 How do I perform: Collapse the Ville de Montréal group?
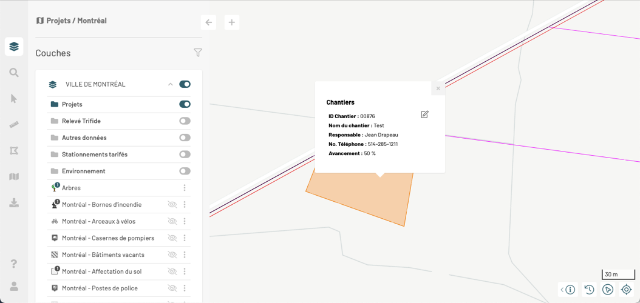pos(171,84)
